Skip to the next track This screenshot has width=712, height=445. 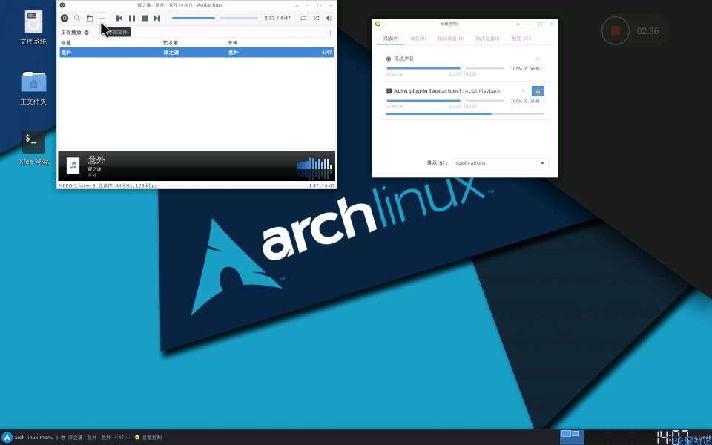pos(157,18)
